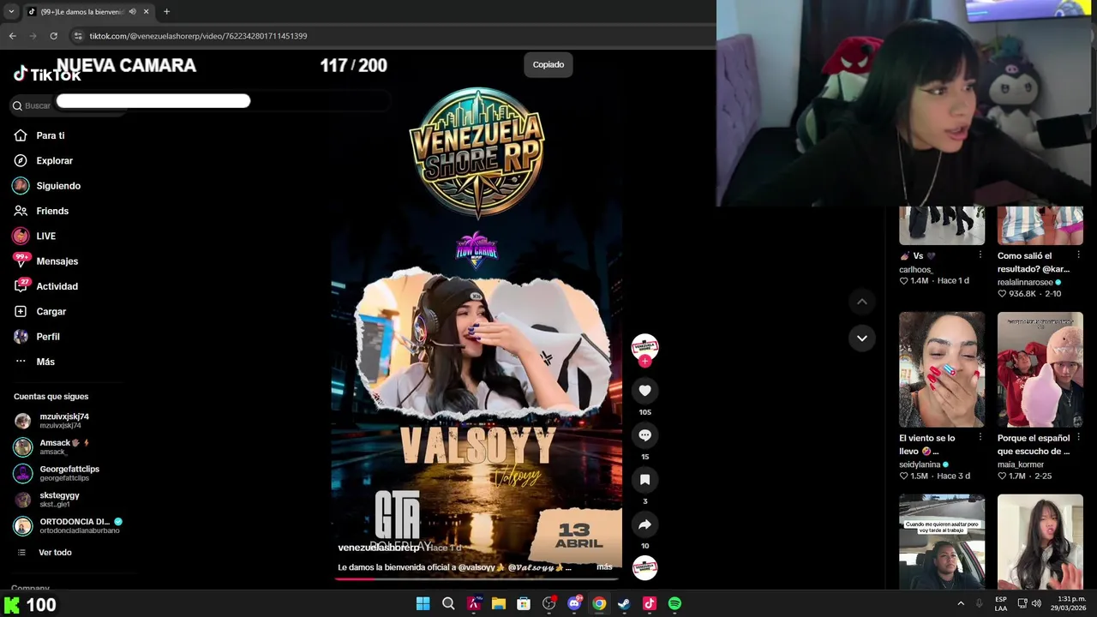Open a new browser tab

pyautogui.click(x=166, y=12)
